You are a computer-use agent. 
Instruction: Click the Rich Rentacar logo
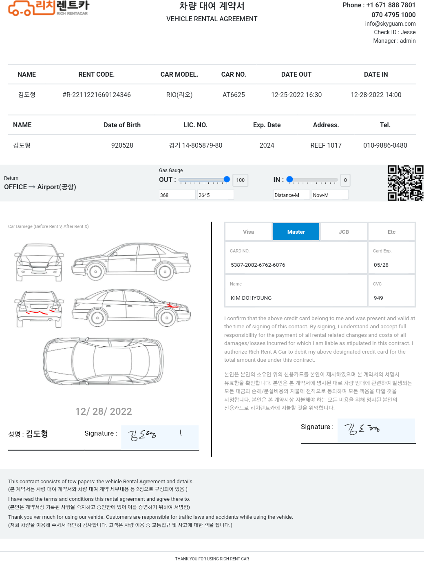pos(49,8)
